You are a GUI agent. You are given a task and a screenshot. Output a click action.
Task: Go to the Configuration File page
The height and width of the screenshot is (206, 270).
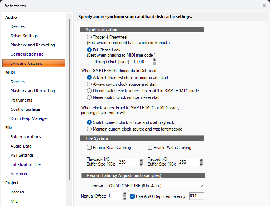27,54
